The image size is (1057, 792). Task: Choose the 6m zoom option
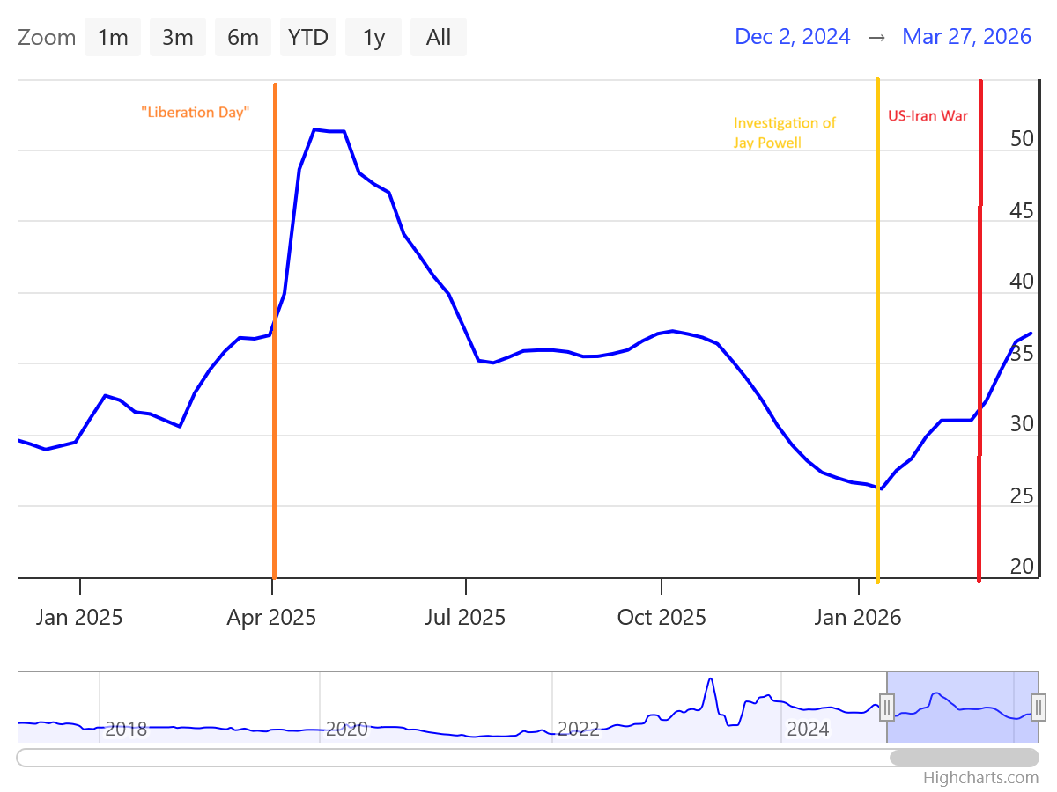click(243, 37)
